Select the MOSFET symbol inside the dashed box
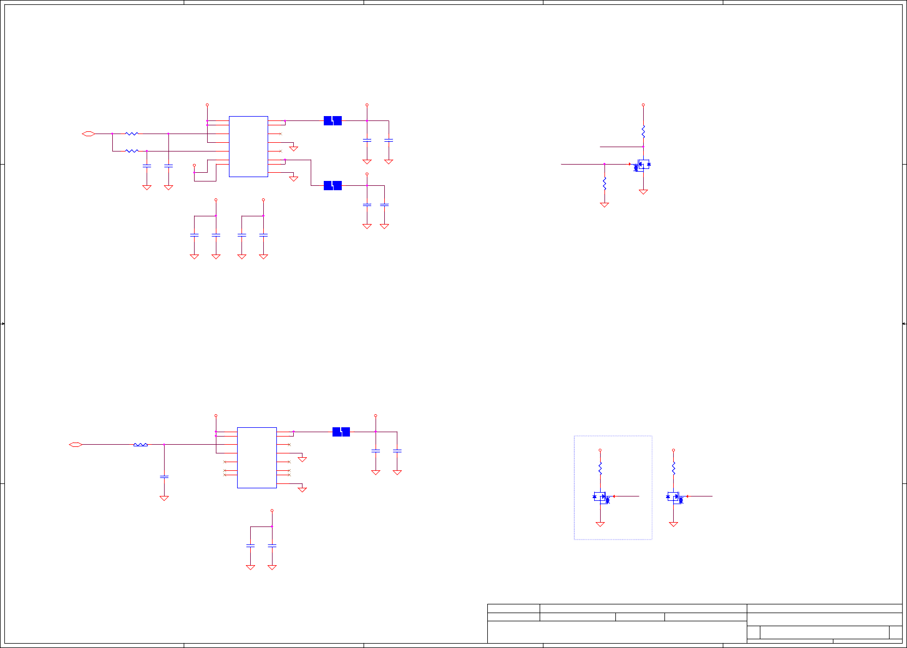 pyautogui.click(x=601, y=497)
